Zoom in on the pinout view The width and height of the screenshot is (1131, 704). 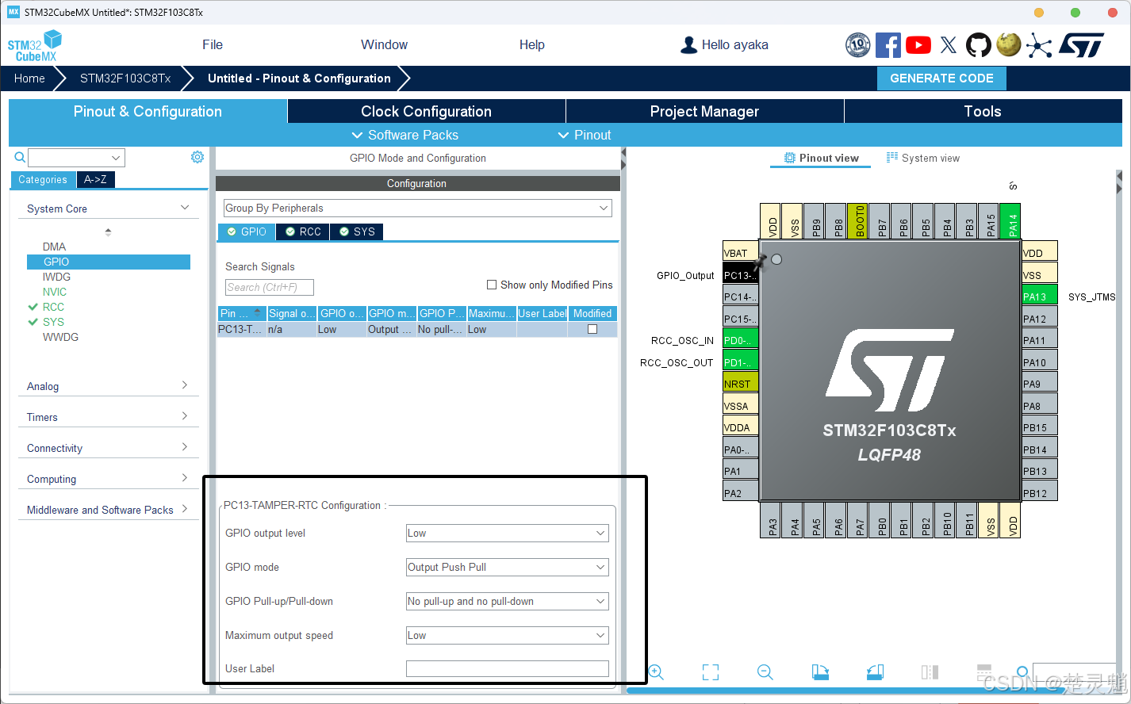tap(656, 672)
